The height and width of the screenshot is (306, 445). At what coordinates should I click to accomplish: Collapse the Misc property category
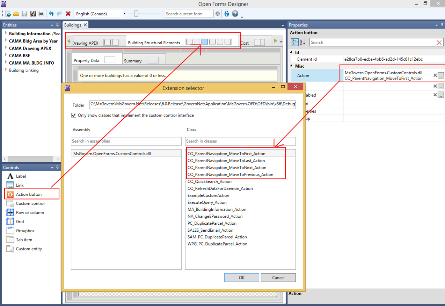[x=292, y=66]
